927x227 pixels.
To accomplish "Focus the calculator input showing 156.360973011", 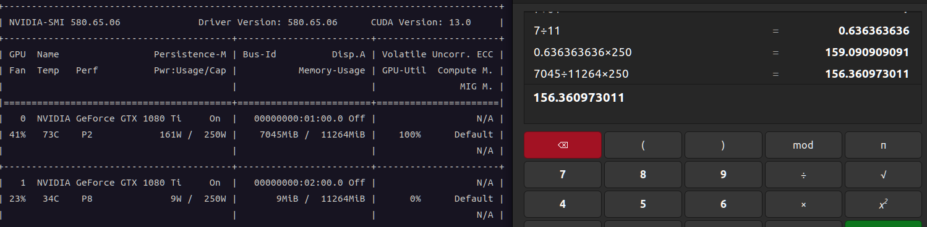I will (x=723, y=104).
